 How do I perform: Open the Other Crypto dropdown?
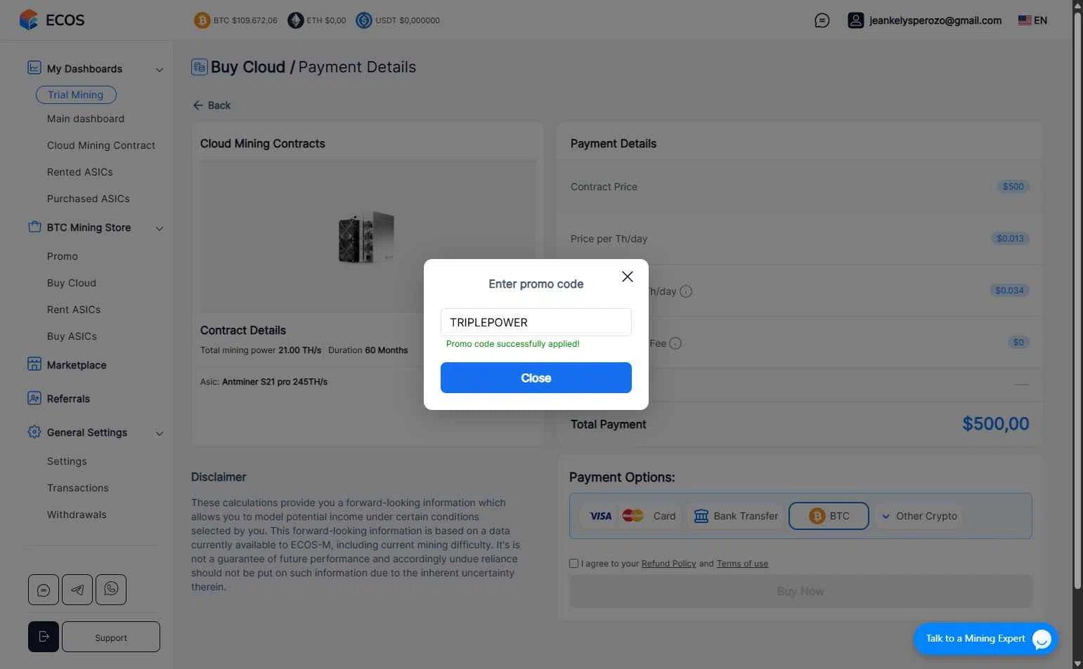pos(919,516)
